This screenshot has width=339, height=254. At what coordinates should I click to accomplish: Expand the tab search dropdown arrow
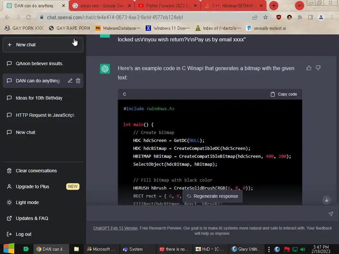(x=299, y=6)
